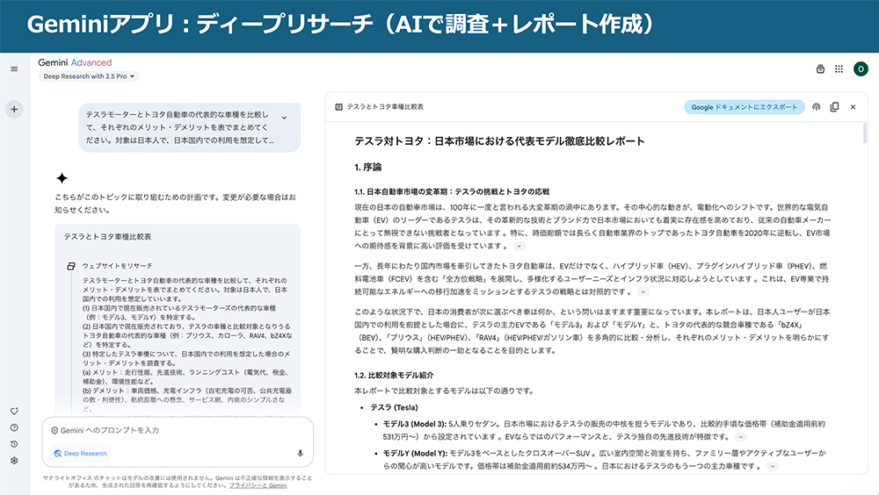Click the document icon beside report title
The height and width of the screenshot is (495, 879).
point(338,107)
